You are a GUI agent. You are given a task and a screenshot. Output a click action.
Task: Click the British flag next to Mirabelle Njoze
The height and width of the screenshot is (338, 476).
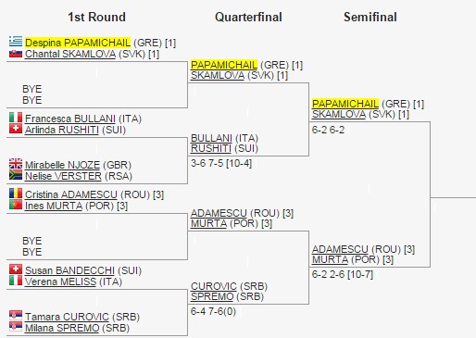pyautogui.click(x=16, y=163)
